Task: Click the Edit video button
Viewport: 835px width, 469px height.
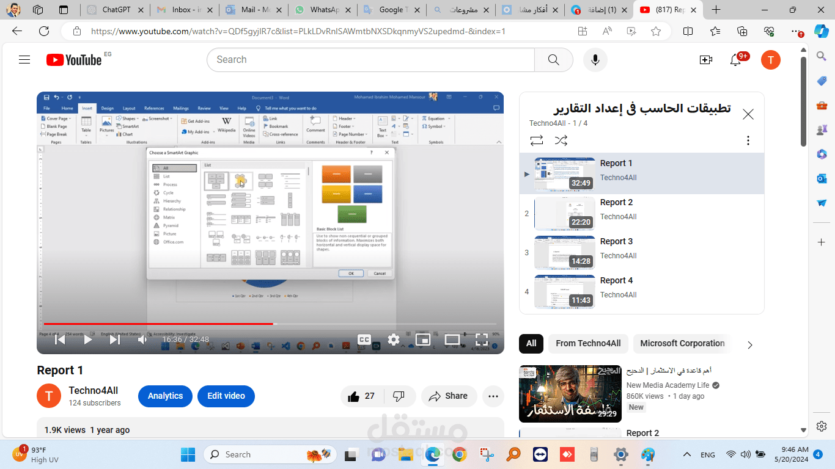Action: 226,396
